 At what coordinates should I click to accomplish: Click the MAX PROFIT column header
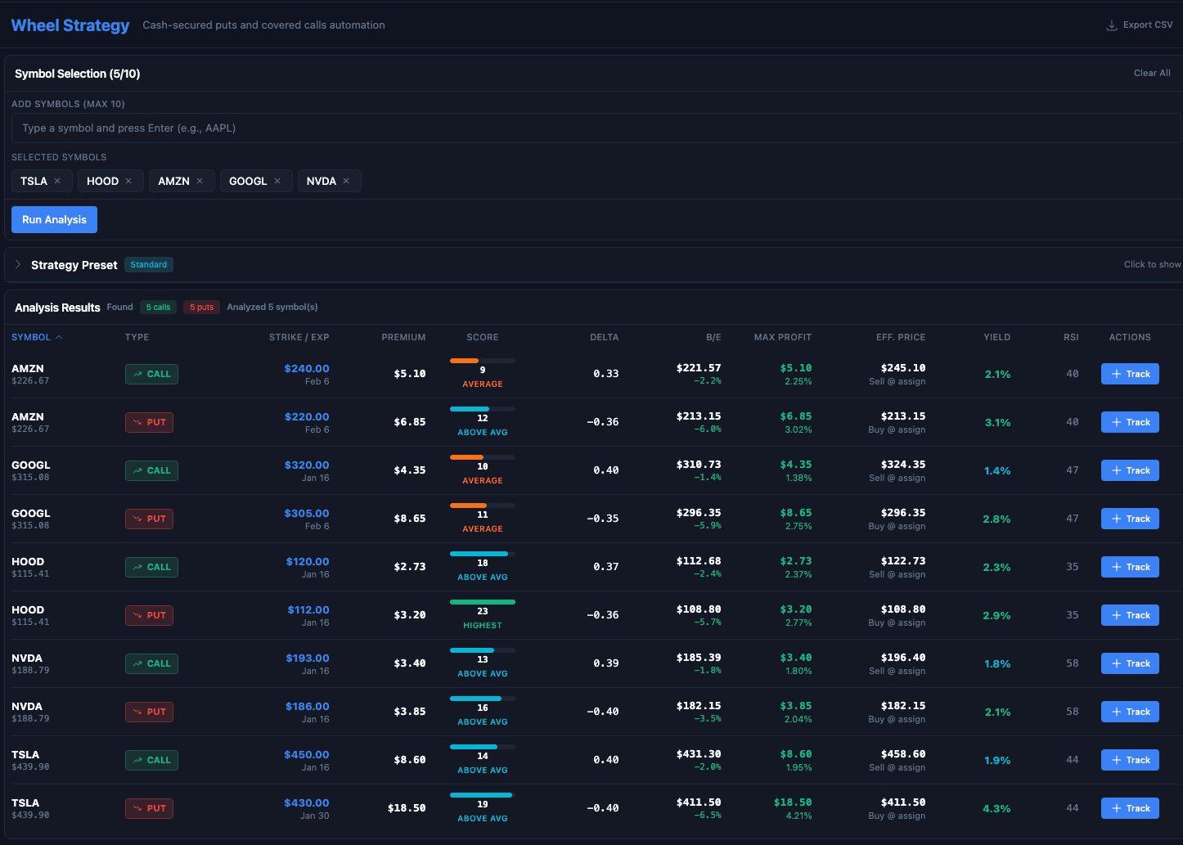point(783,337)
